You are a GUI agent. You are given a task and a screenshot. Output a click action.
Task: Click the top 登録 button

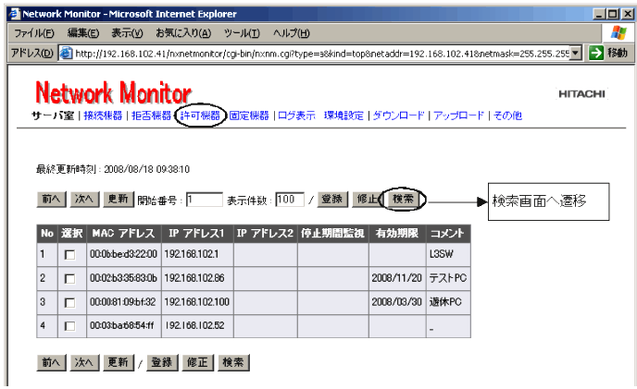click(332, 200)
